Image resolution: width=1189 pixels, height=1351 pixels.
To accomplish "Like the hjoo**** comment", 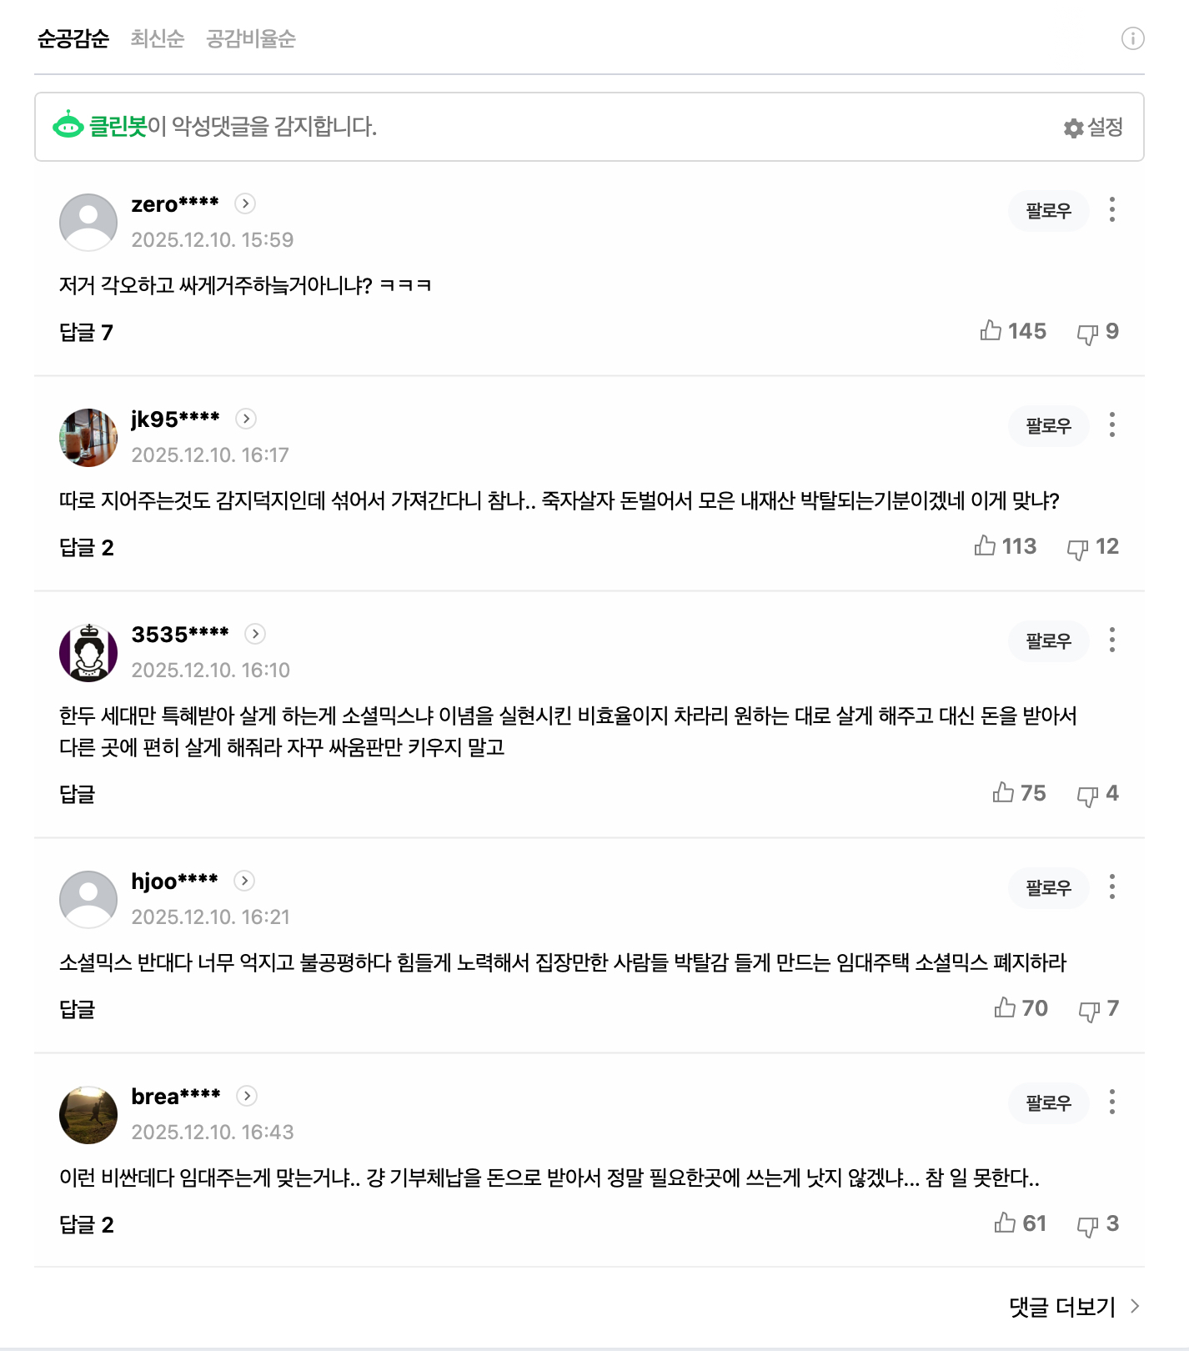I will pos(1005,1008).
